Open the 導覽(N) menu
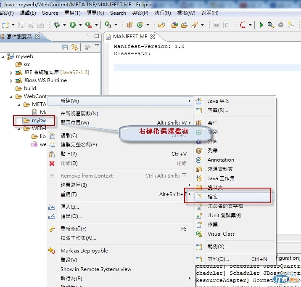301x287 pixels. coord(95,13)
